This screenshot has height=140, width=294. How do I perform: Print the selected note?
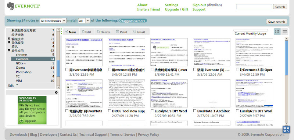[x=121, y=32]
